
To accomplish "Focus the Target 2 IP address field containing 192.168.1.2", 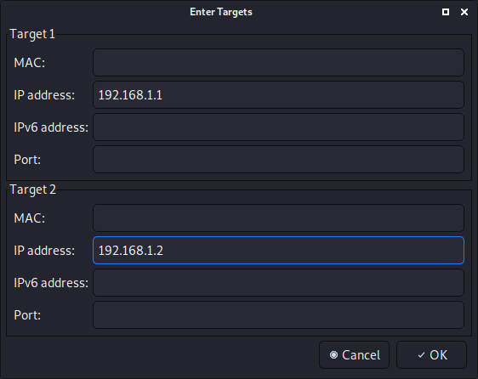I will click(278, 250).
